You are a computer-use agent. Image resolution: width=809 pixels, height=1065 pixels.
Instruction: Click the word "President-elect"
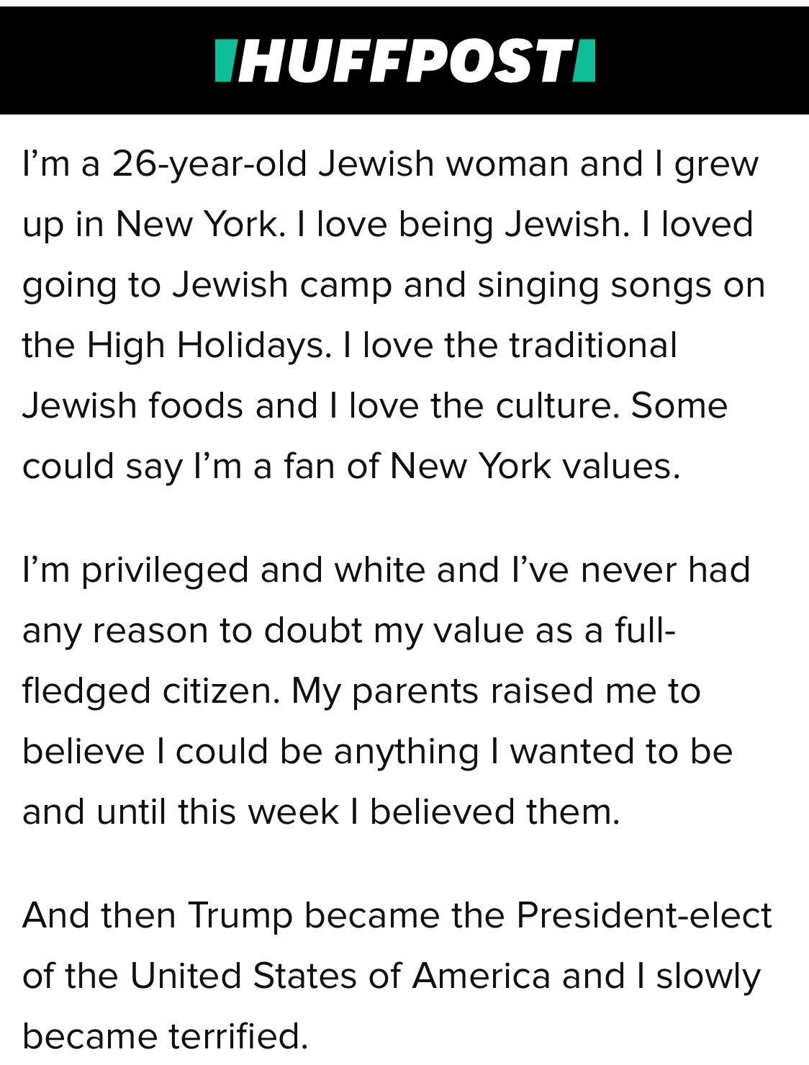tap(644, 916)
